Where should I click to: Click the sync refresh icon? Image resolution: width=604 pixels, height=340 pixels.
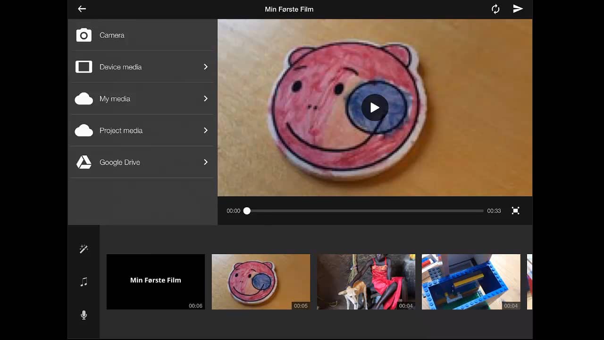(x=495, y=9)
